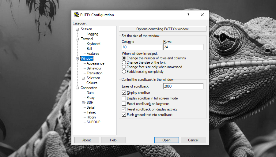Open the Appearance category
This screenshot has width=276, height=157.
tap(95, 63)
